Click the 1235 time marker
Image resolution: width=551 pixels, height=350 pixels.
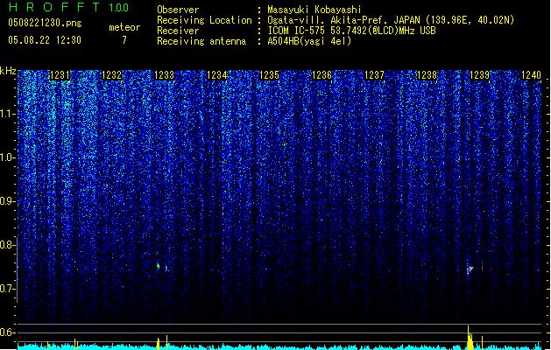pos(269,75)
